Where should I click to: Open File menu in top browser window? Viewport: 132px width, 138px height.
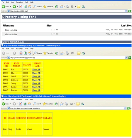[x=3, y=2]
